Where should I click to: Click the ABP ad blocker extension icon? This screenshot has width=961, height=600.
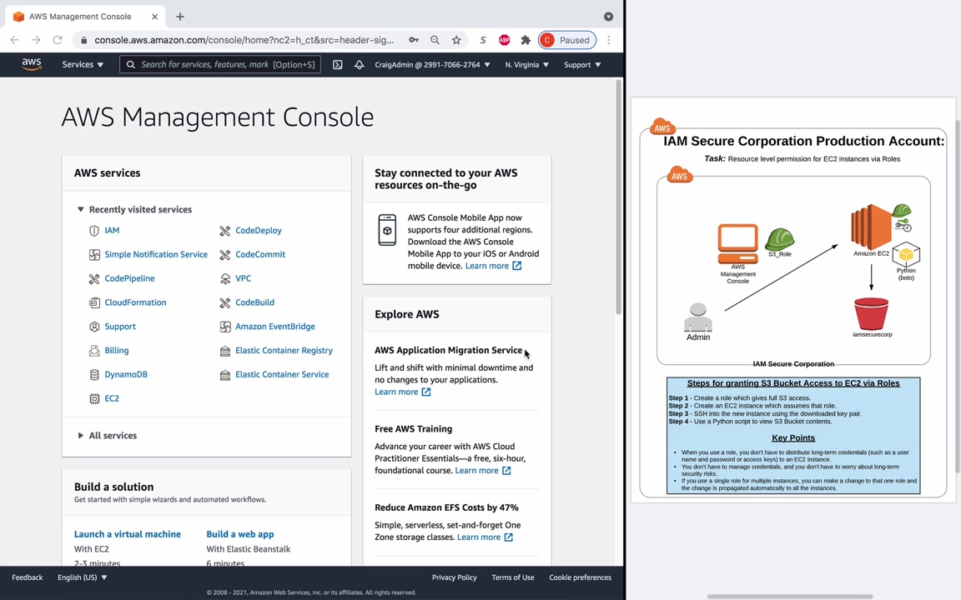point(505,40)
